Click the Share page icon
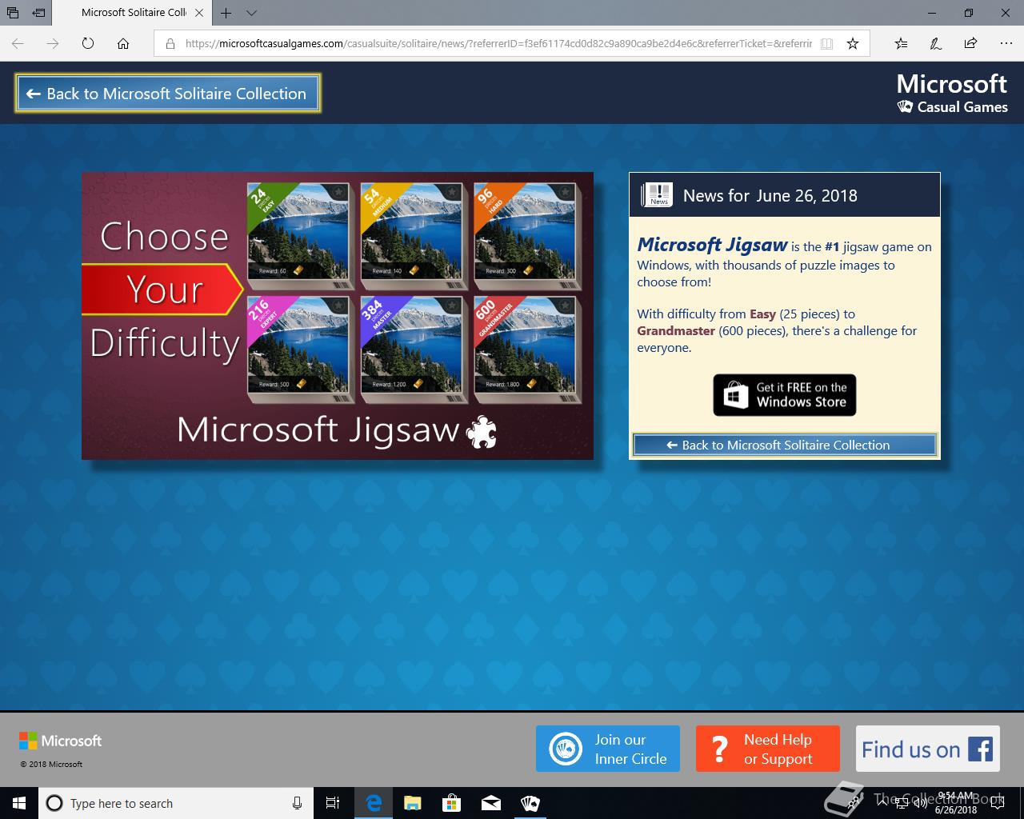 [x=970, y=43]
